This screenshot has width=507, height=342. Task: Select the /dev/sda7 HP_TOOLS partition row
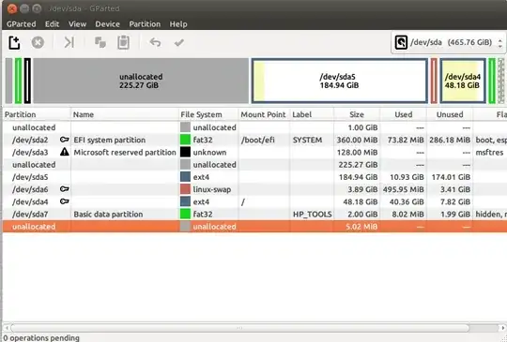(x=254, y=215)
